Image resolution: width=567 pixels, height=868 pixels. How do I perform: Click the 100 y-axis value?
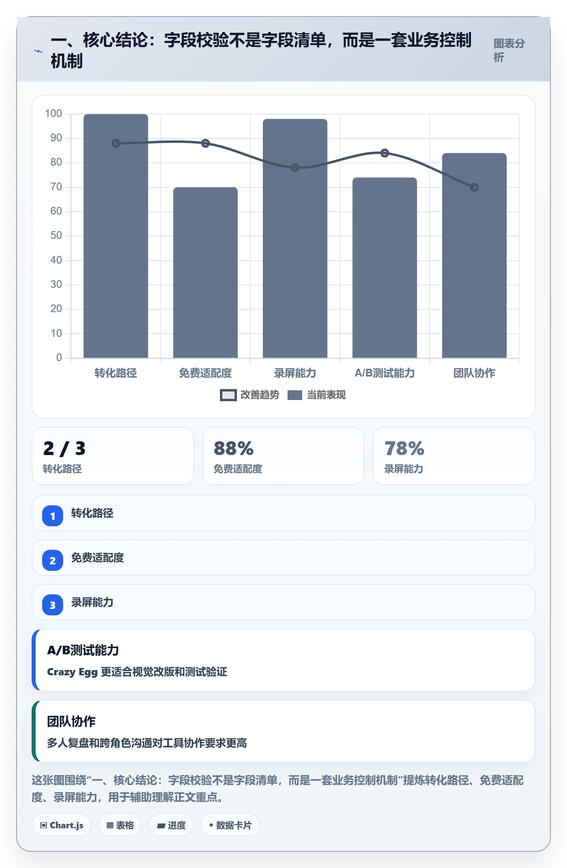coord(53,114)
